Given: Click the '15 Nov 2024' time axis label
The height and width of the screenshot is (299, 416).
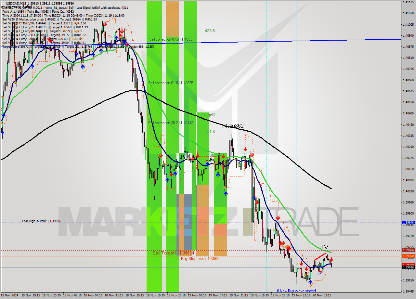Looking at the screenshot, I should 9,295.
